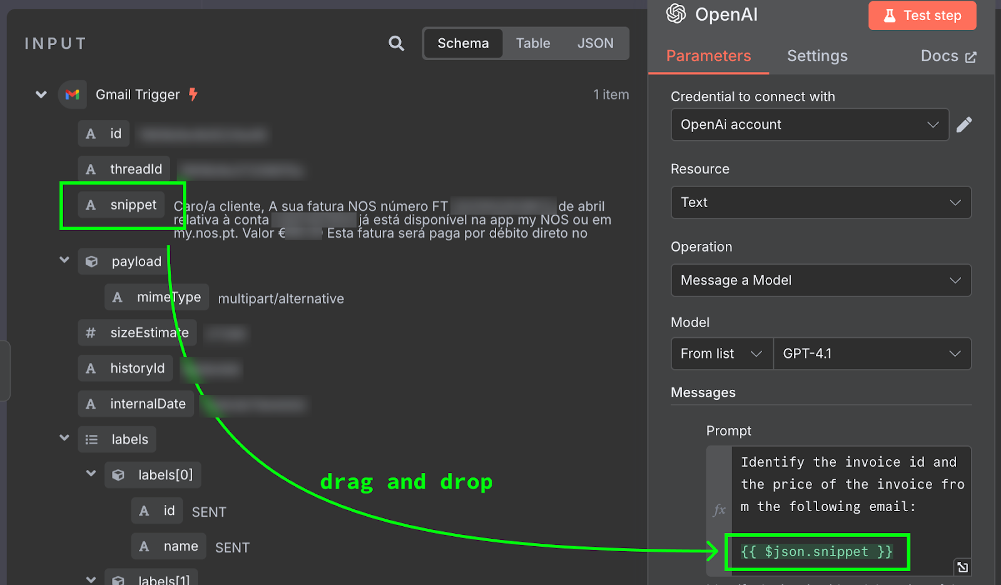1001x585 pixels.
Task: Open the GPT-4.1 model dropdown
Action: point(872,354)
